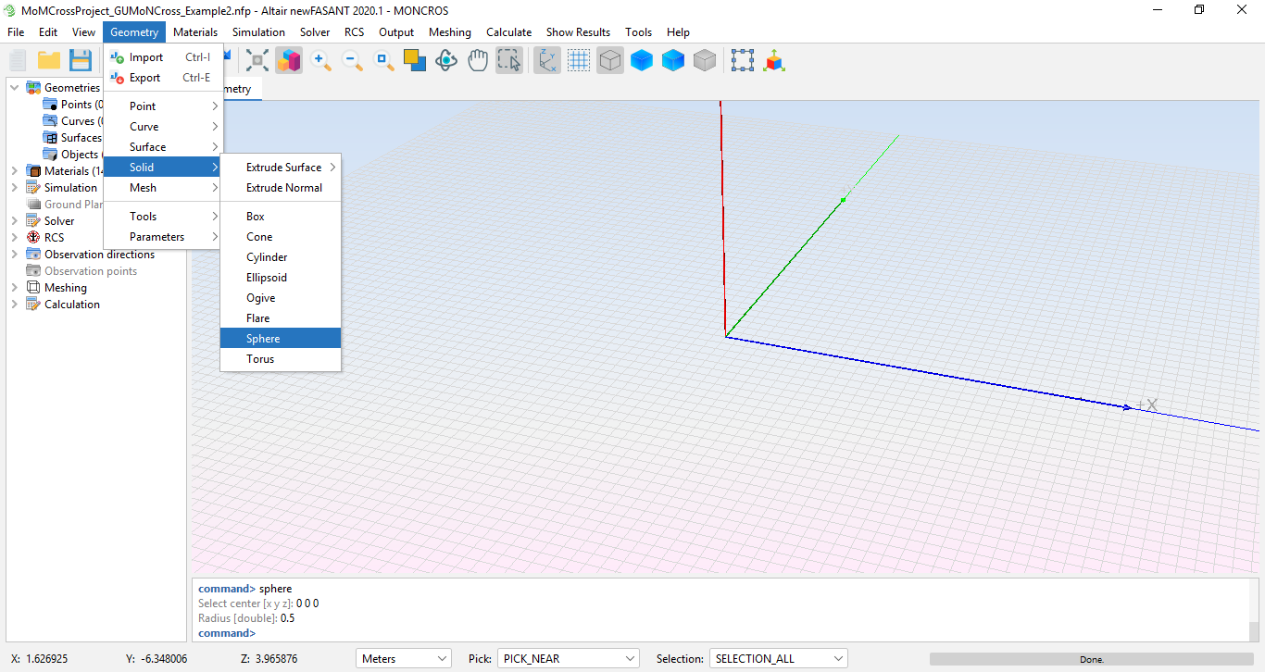The width and height of the screenshot is (1265, 672).
Task: Click the command line input area
Action: point(648,633)
